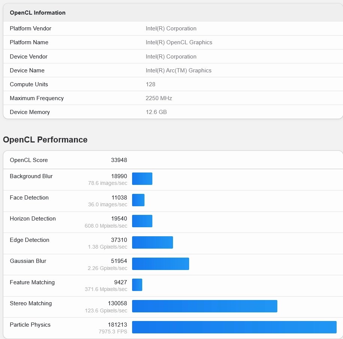Click the Background Blur progress bar
This screenshot has width=343, height=339.
tap(142, 179)
